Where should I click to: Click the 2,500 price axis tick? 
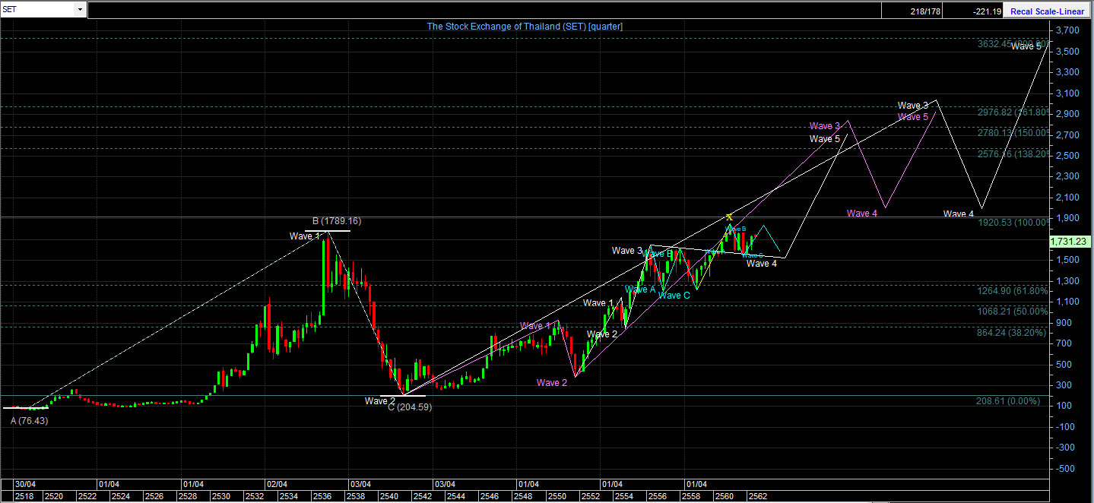coord(1068,156)
